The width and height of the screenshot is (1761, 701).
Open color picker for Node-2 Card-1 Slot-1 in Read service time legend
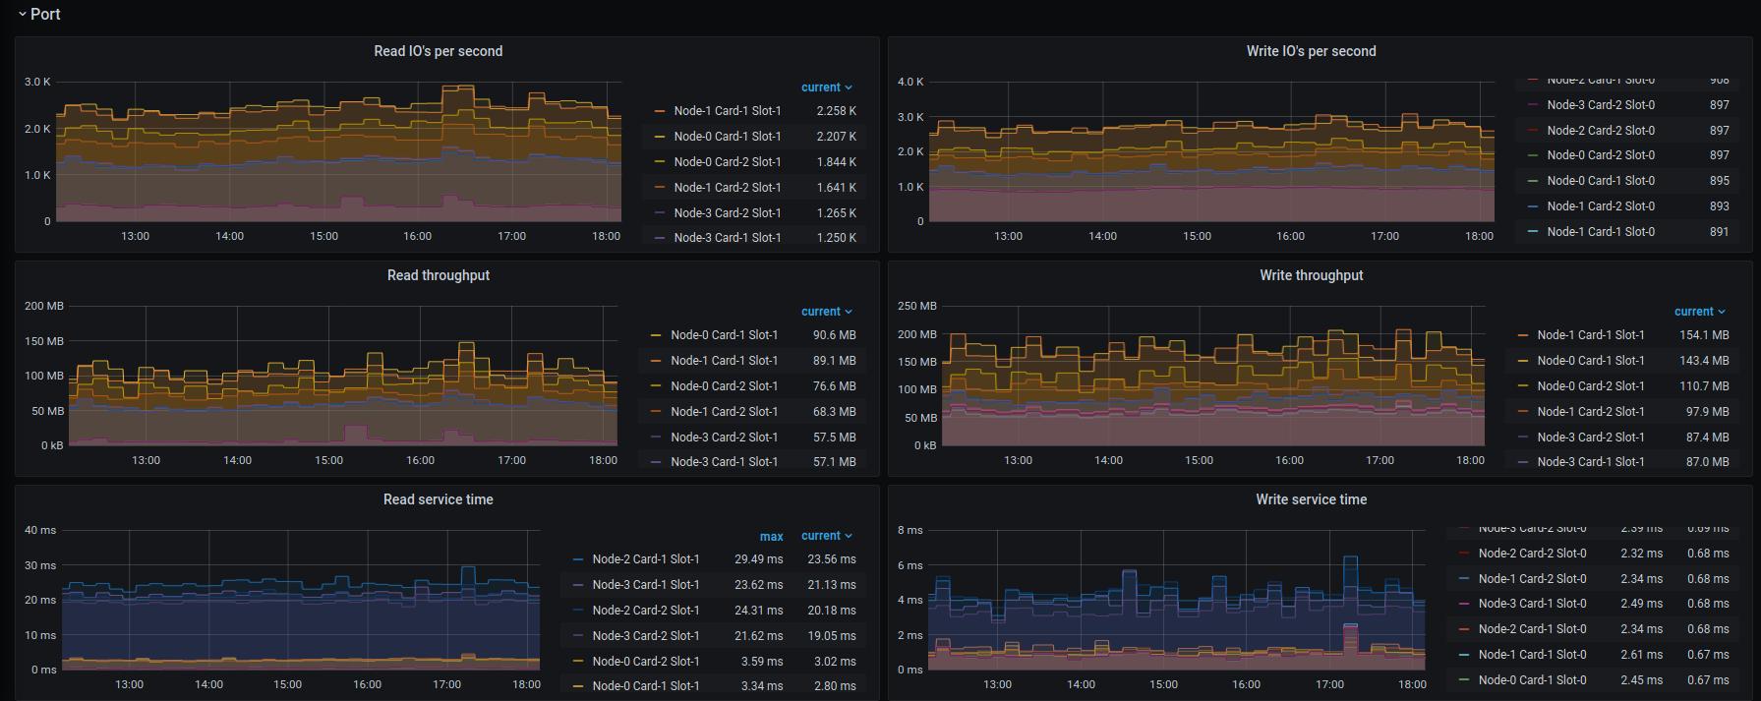click(x=577, y=560)
